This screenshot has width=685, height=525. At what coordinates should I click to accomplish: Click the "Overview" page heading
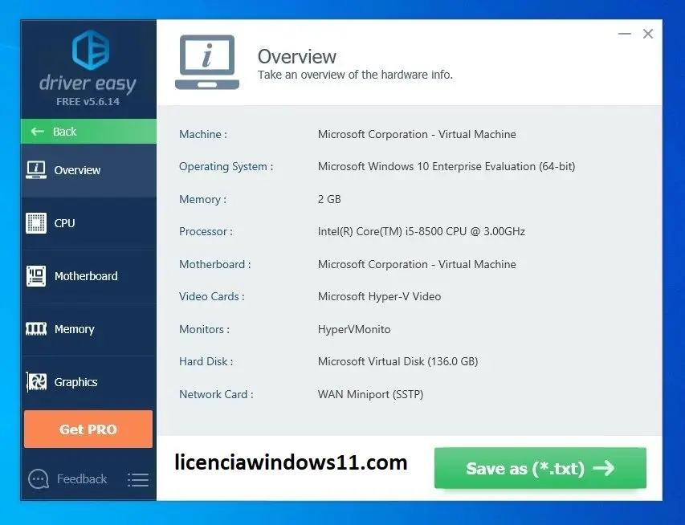(297, 57)
